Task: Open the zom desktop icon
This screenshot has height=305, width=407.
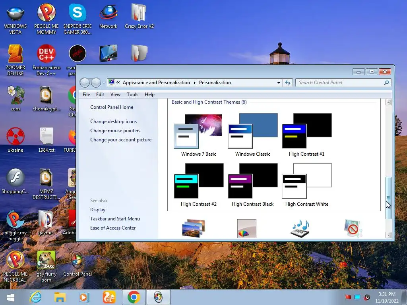Action: click(x=16, y=98)
